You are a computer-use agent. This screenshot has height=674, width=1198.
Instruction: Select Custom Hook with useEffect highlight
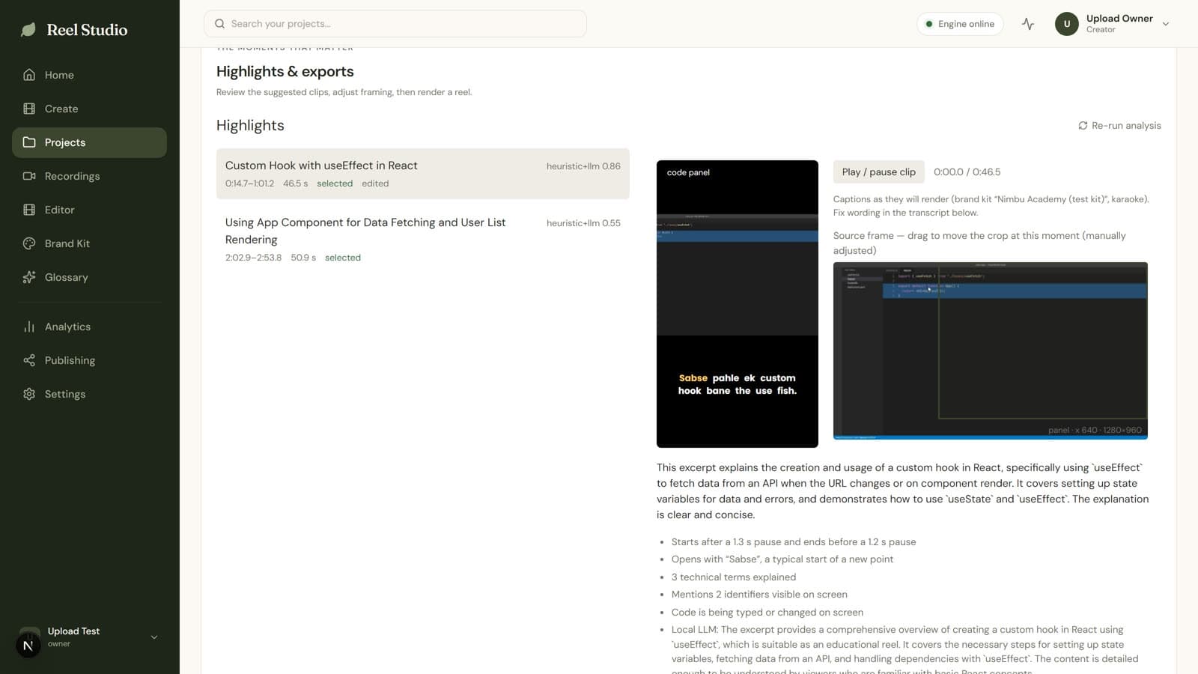pyautogui.click(x=423, y=174)
